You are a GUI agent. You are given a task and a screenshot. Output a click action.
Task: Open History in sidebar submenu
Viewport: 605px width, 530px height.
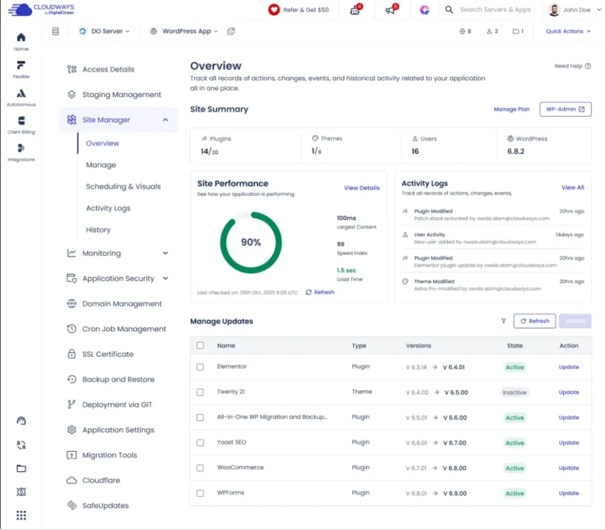pos(98,230)
